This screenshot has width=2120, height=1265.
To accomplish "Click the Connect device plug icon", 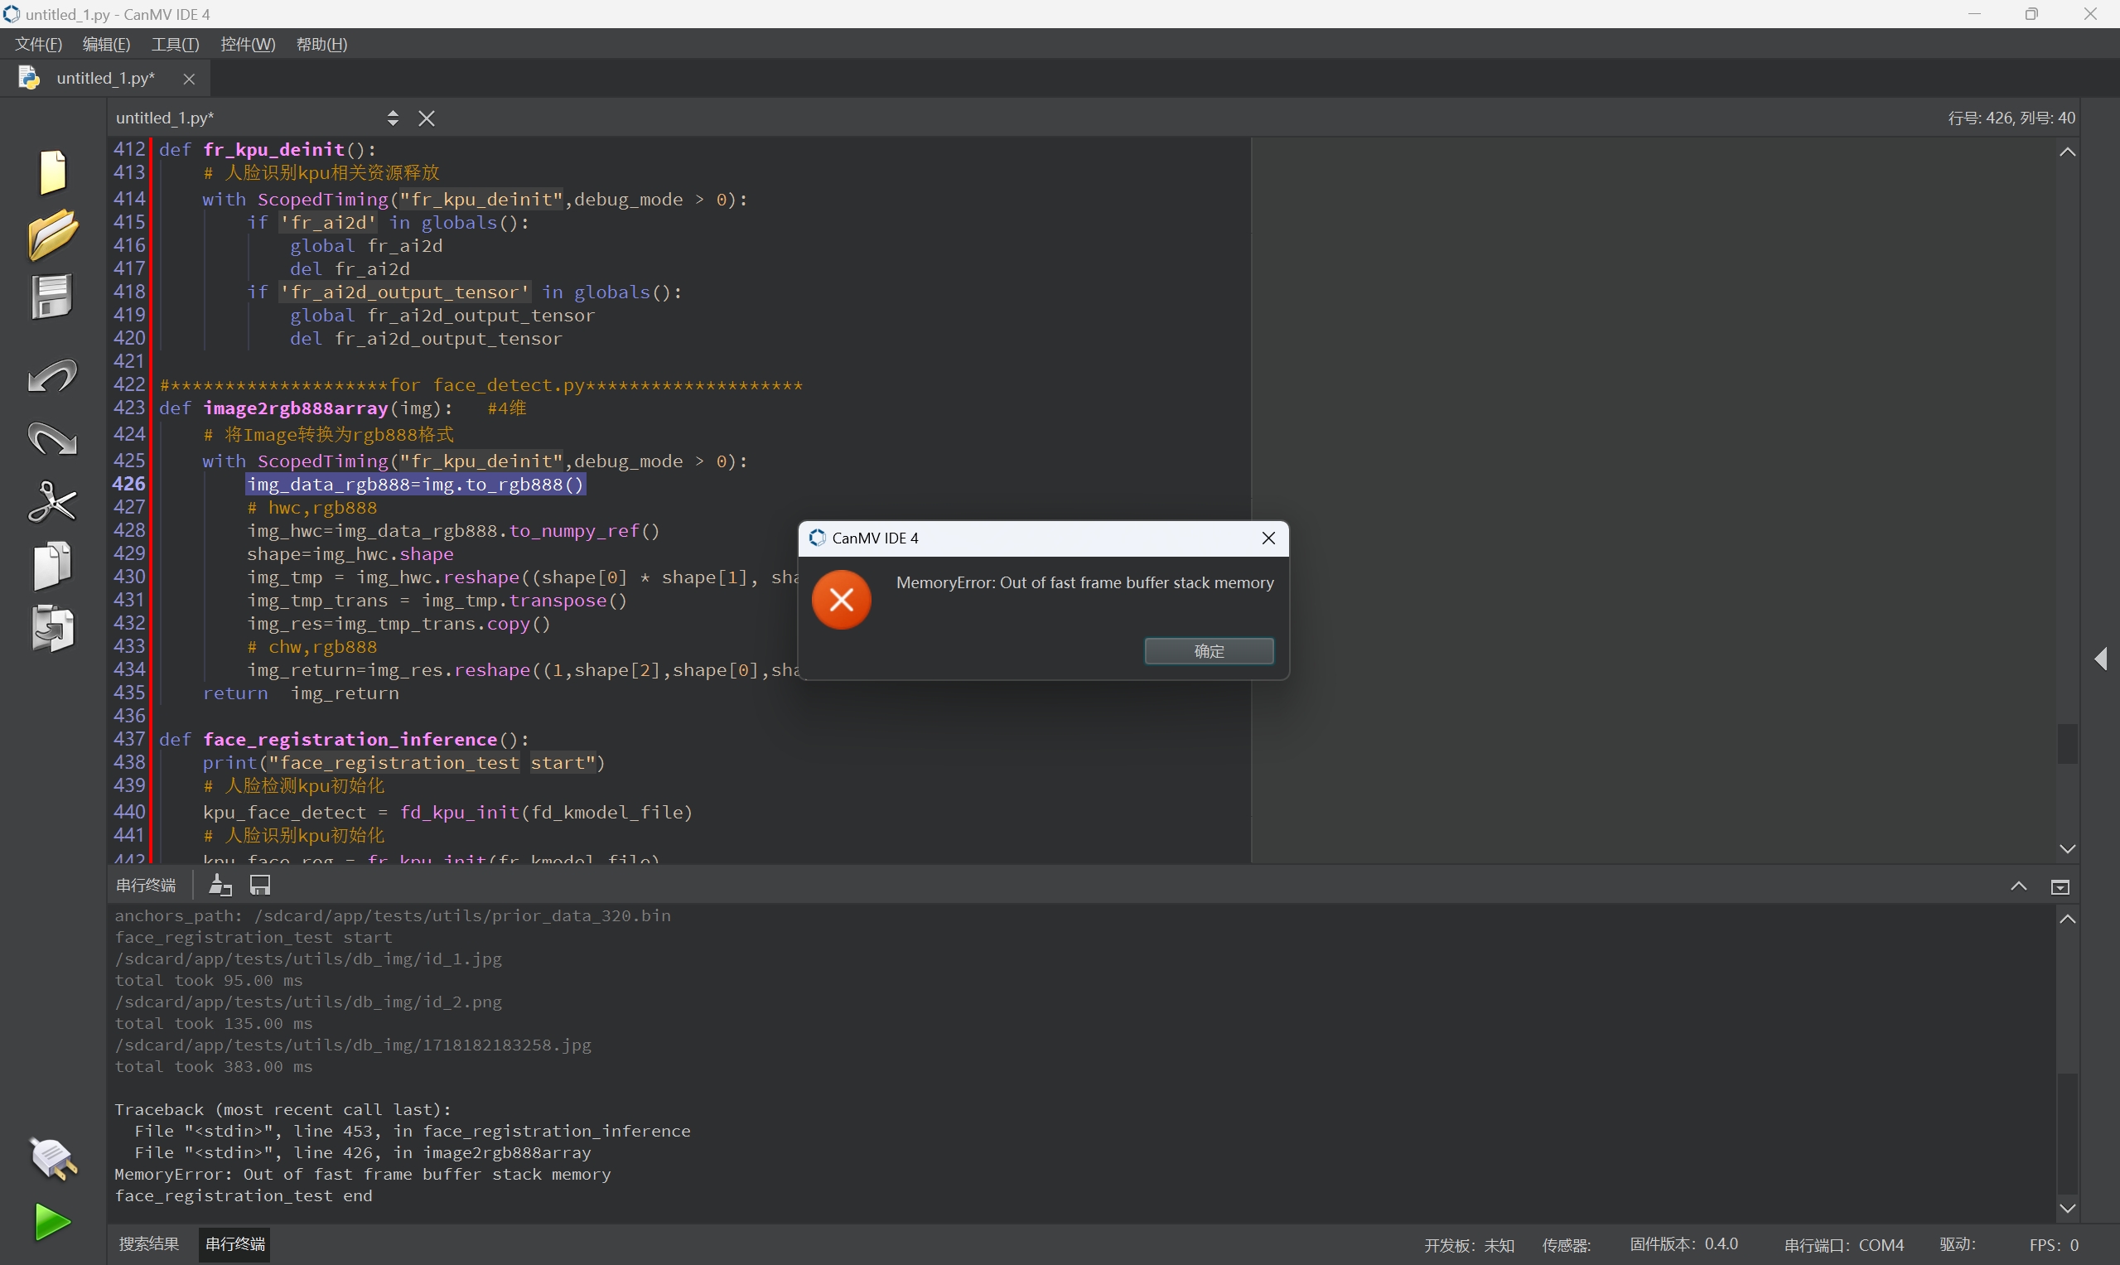I will coord(53,1158).
